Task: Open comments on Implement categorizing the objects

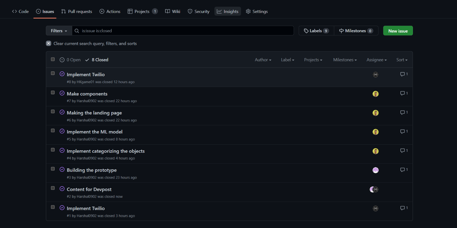Action: [x=404, y=151]
